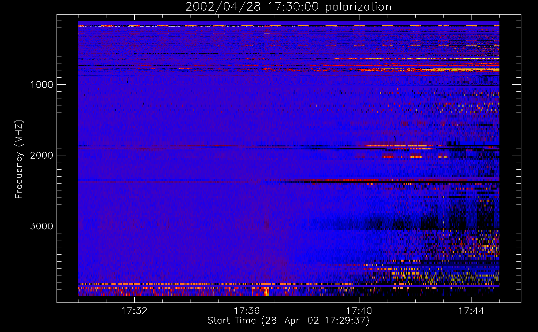Select the 3000 frequency axis label
The height and width of the screenshot is (332, 538).
pyautogui.click(x=42, y=226)
